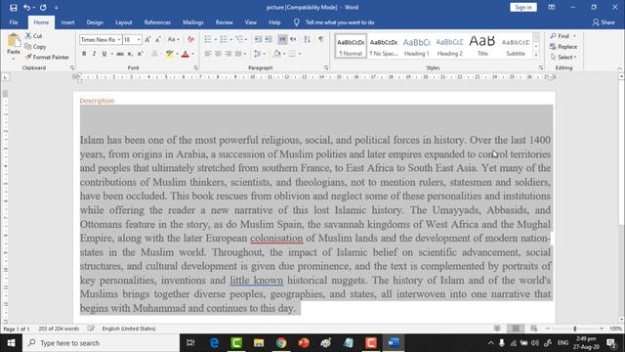Decrease font size with Shrink Font

pos(158,39)
